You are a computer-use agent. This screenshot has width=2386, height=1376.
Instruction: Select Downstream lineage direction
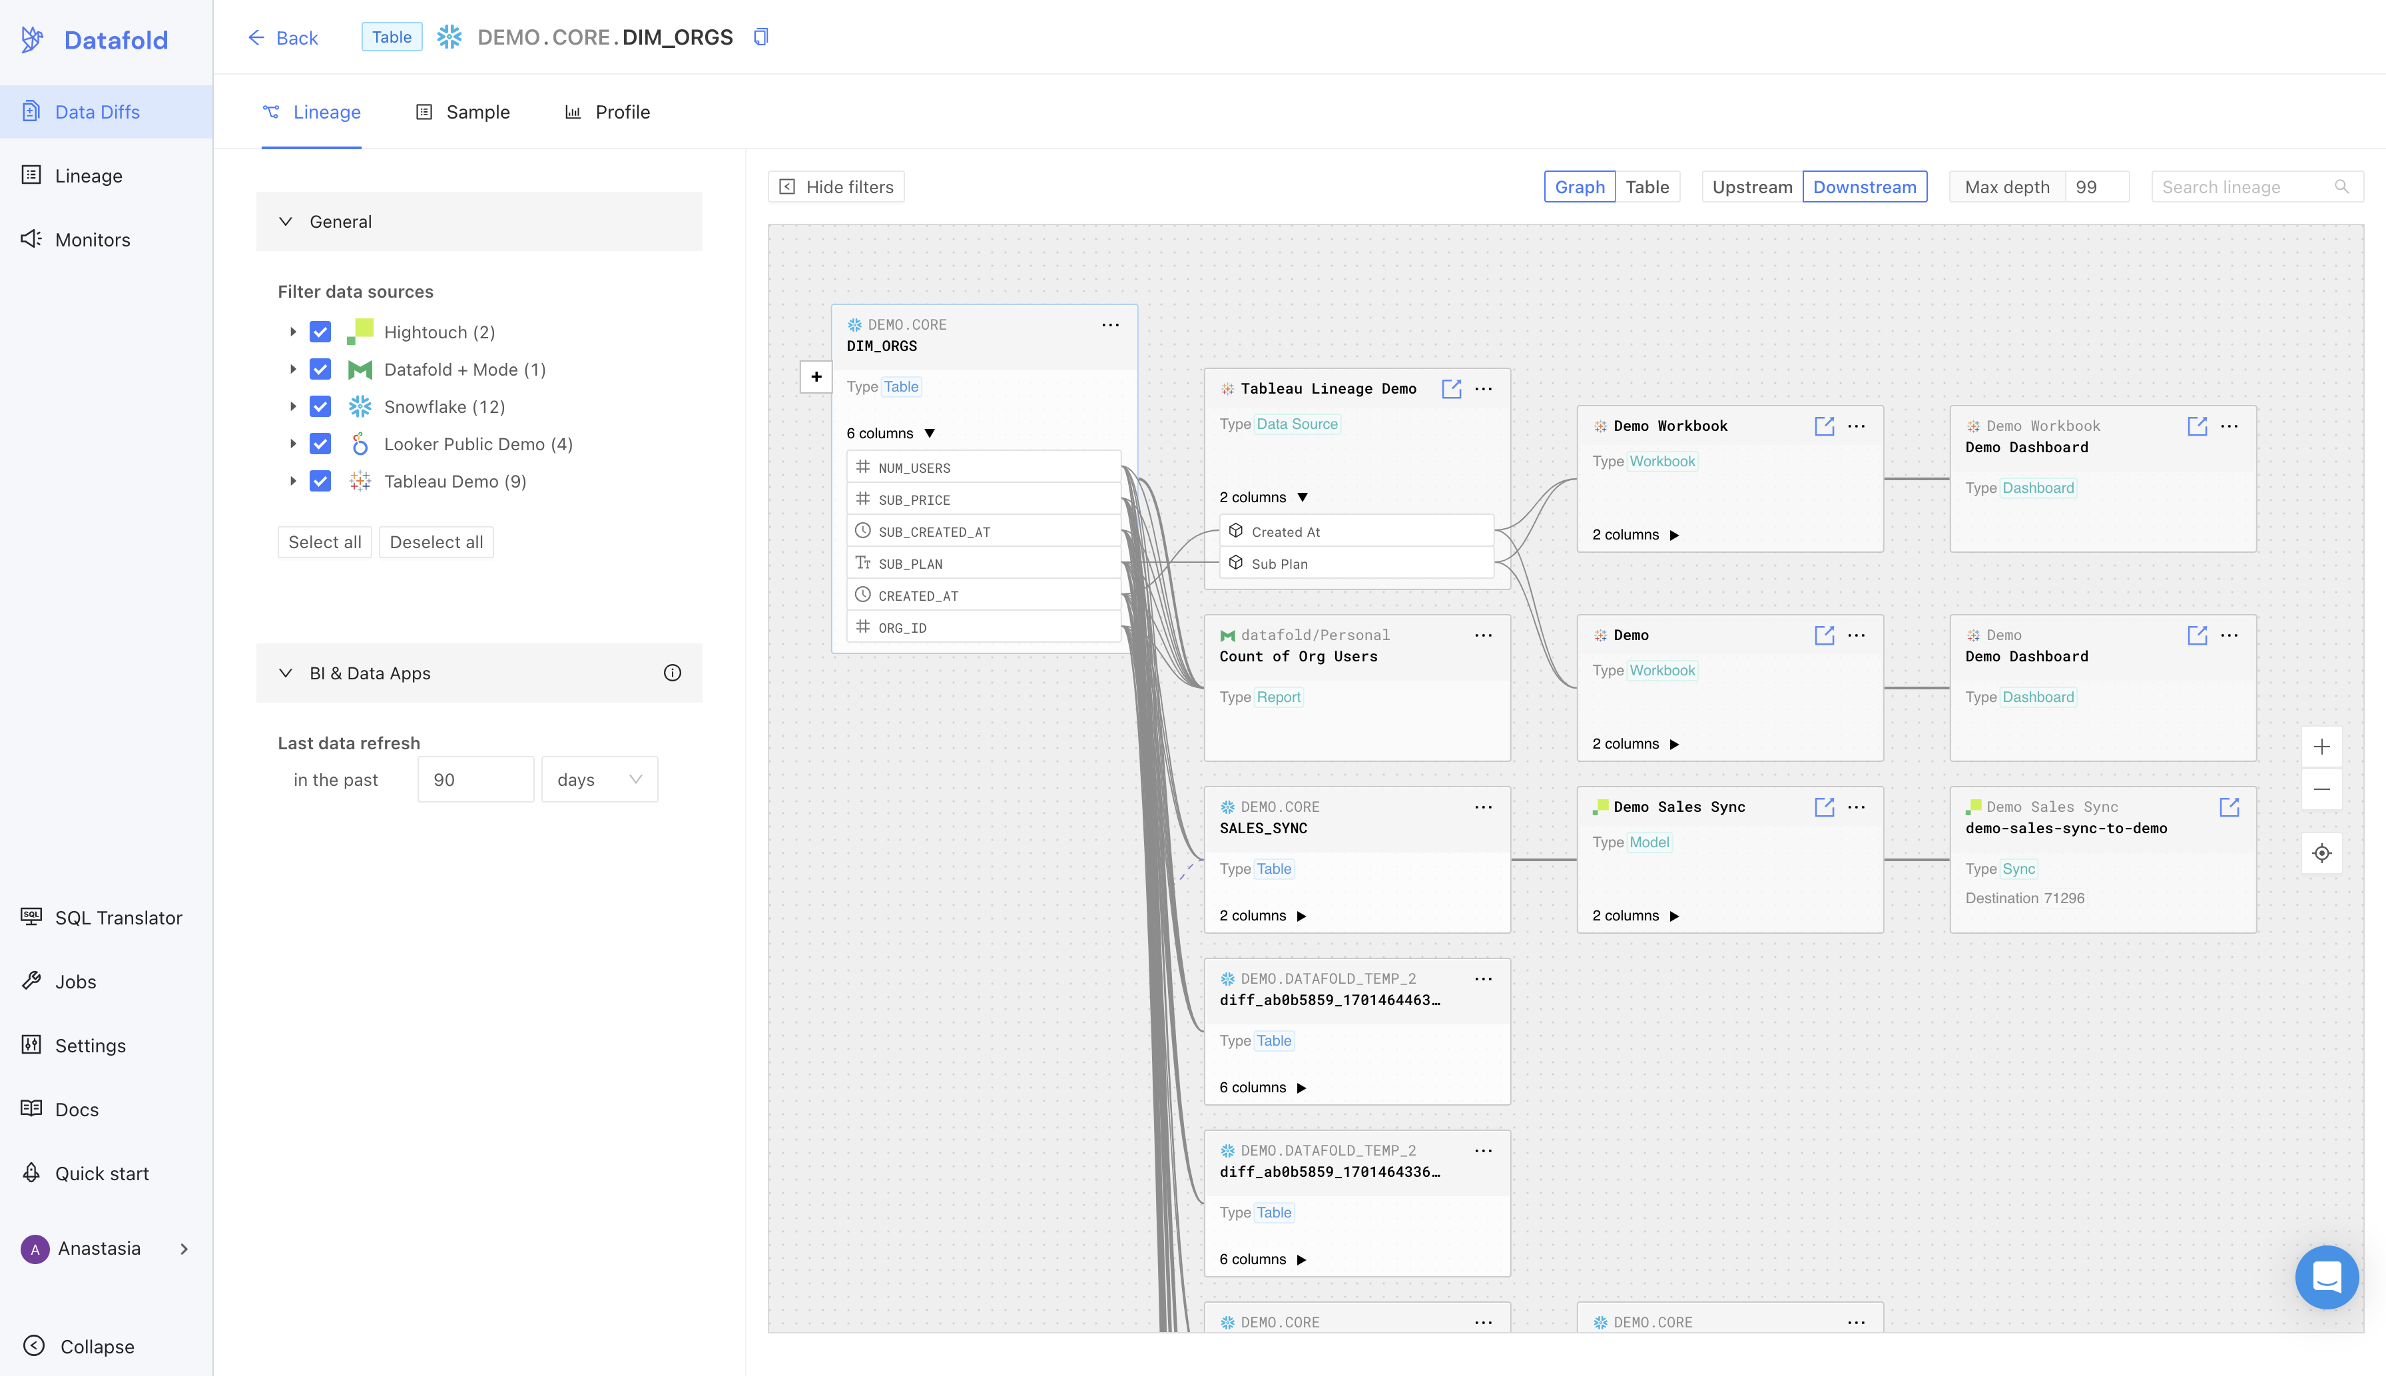coord(1865,187)
